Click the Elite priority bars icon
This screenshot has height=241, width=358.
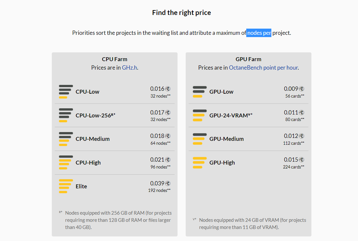click(66, 186)
